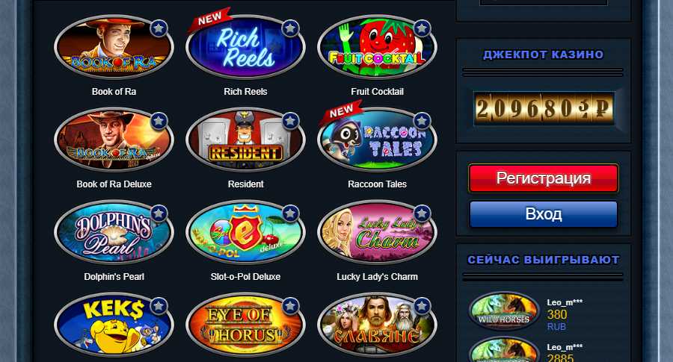
Task: Open the Lucky Lady's Charm text link
Action: (378, 277)
